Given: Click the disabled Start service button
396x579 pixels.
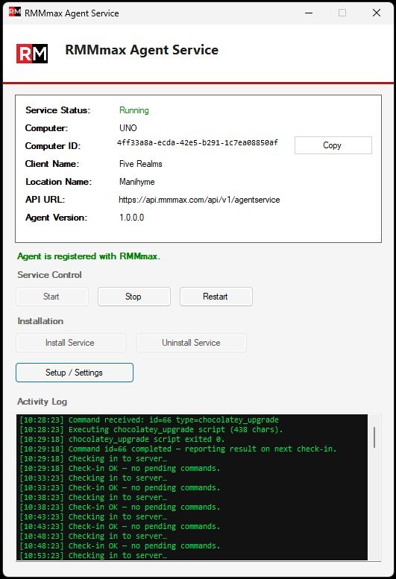Looking at the screenshot, I should (x=52, y=297).
